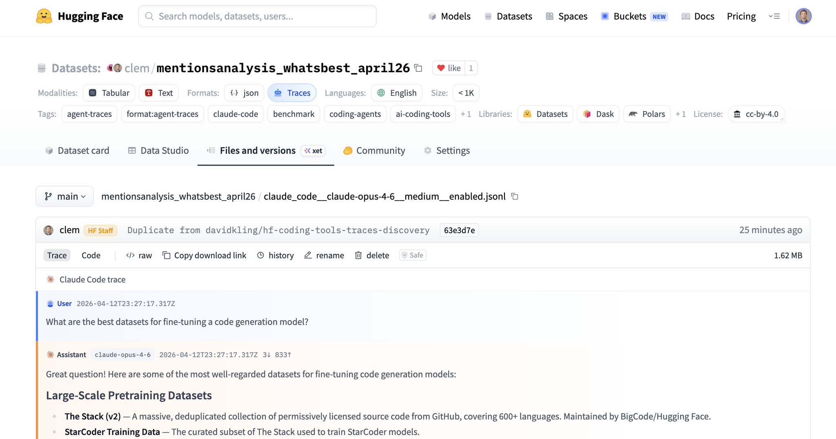Click Copy download link
Screen dimensions: 836x439
pyautogui.click(x=205, y=255)
